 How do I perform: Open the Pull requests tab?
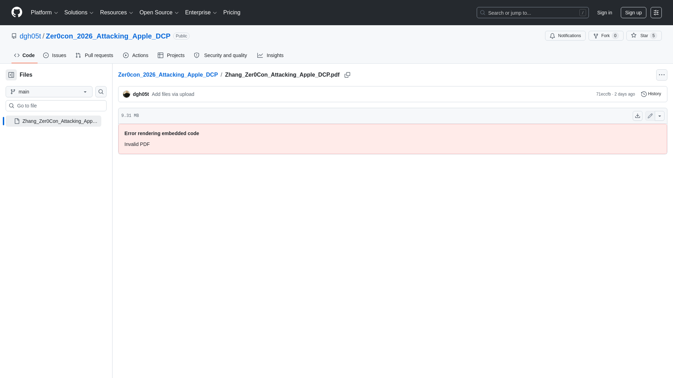(x=94, y=55)
